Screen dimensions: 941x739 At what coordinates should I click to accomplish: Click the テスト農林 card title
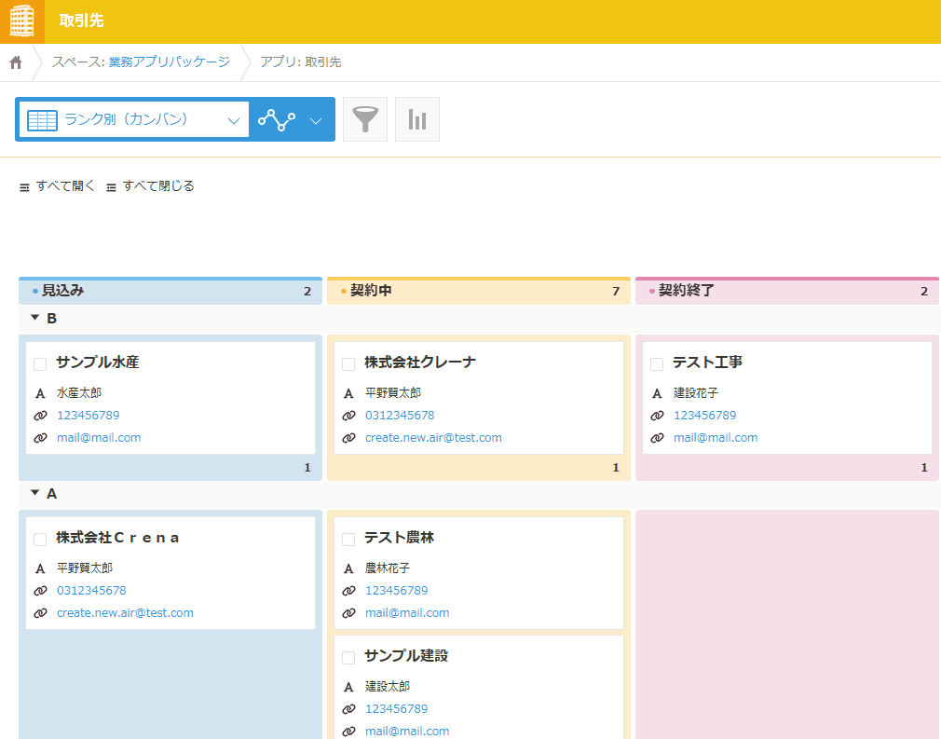[x=399, y=538]
